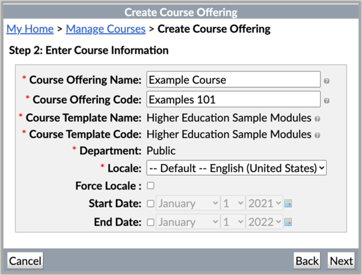Open the Start Date calendar picker icon
Image resolution: width=362 pixels, height=275 pixels.
point(288,203)
